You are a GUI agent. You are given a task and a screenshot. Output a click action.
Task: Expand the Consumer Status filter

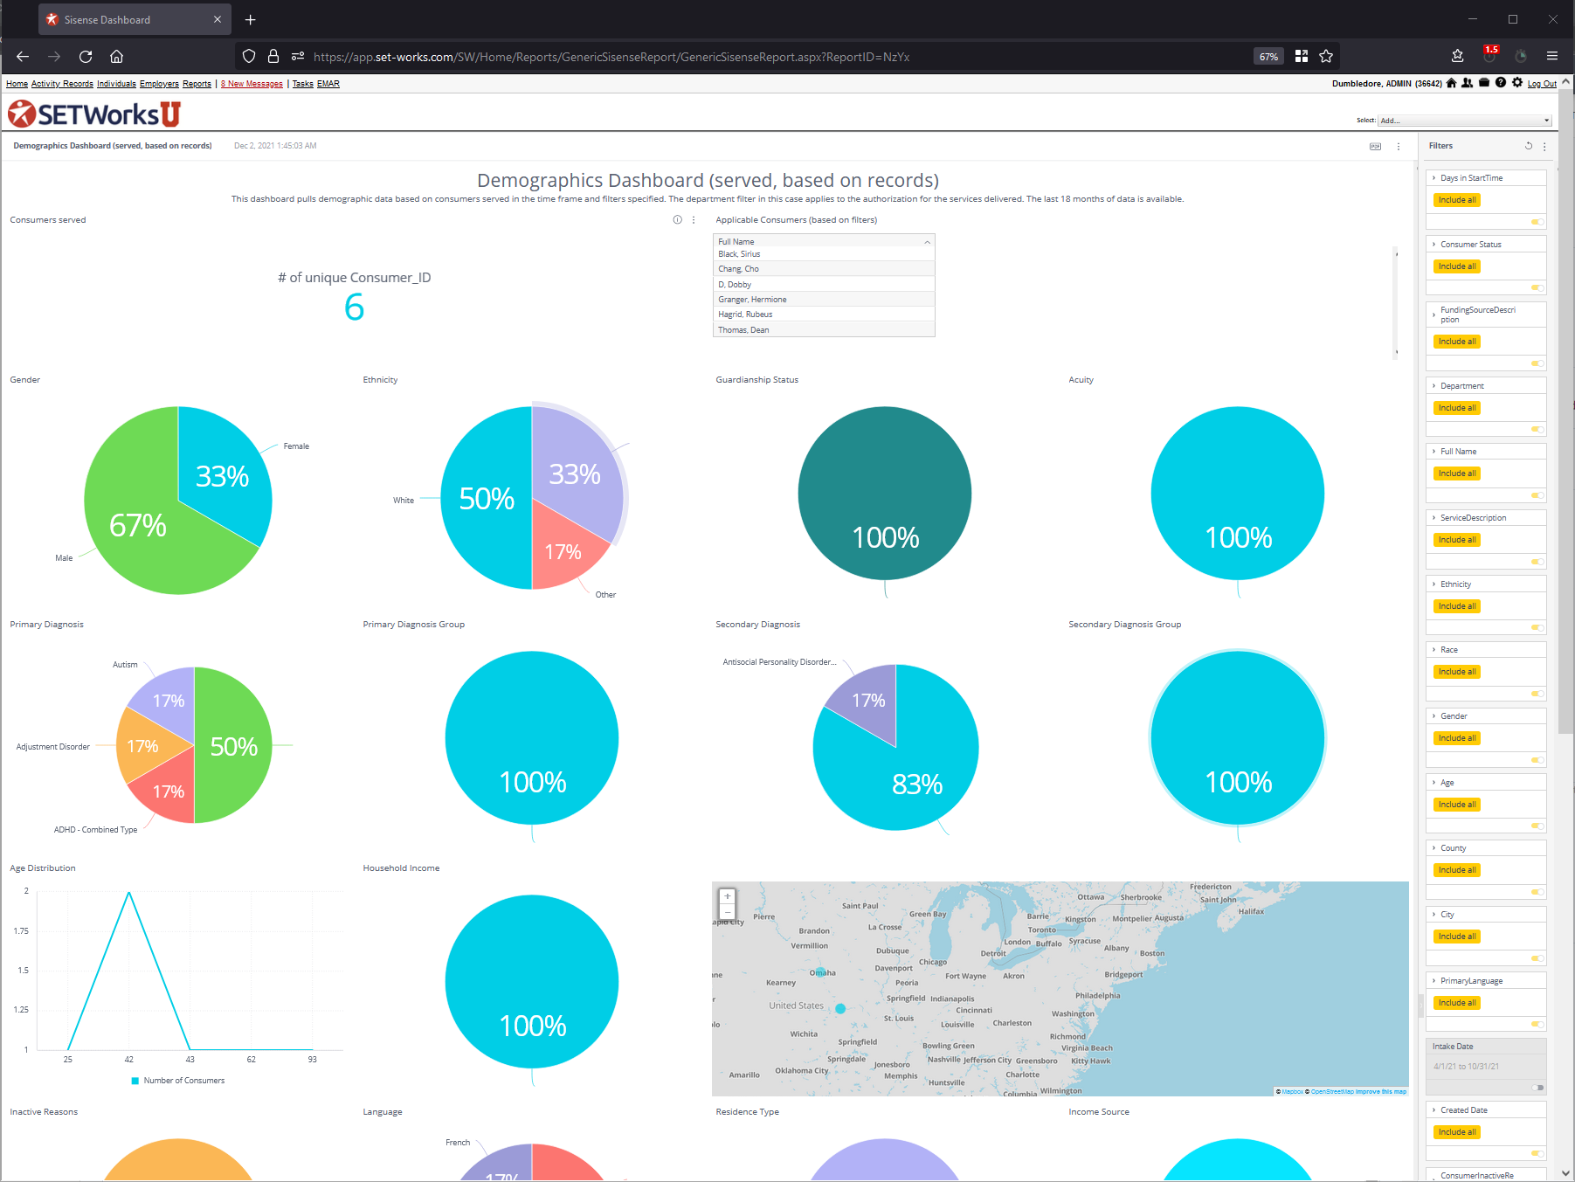(x=1434, y=245)
